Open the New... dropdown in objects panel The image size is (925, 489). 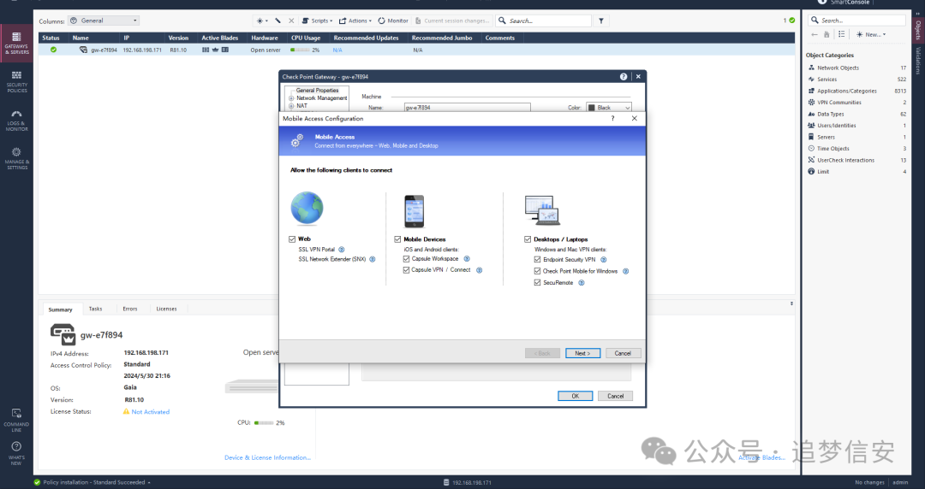click(871, 35)
